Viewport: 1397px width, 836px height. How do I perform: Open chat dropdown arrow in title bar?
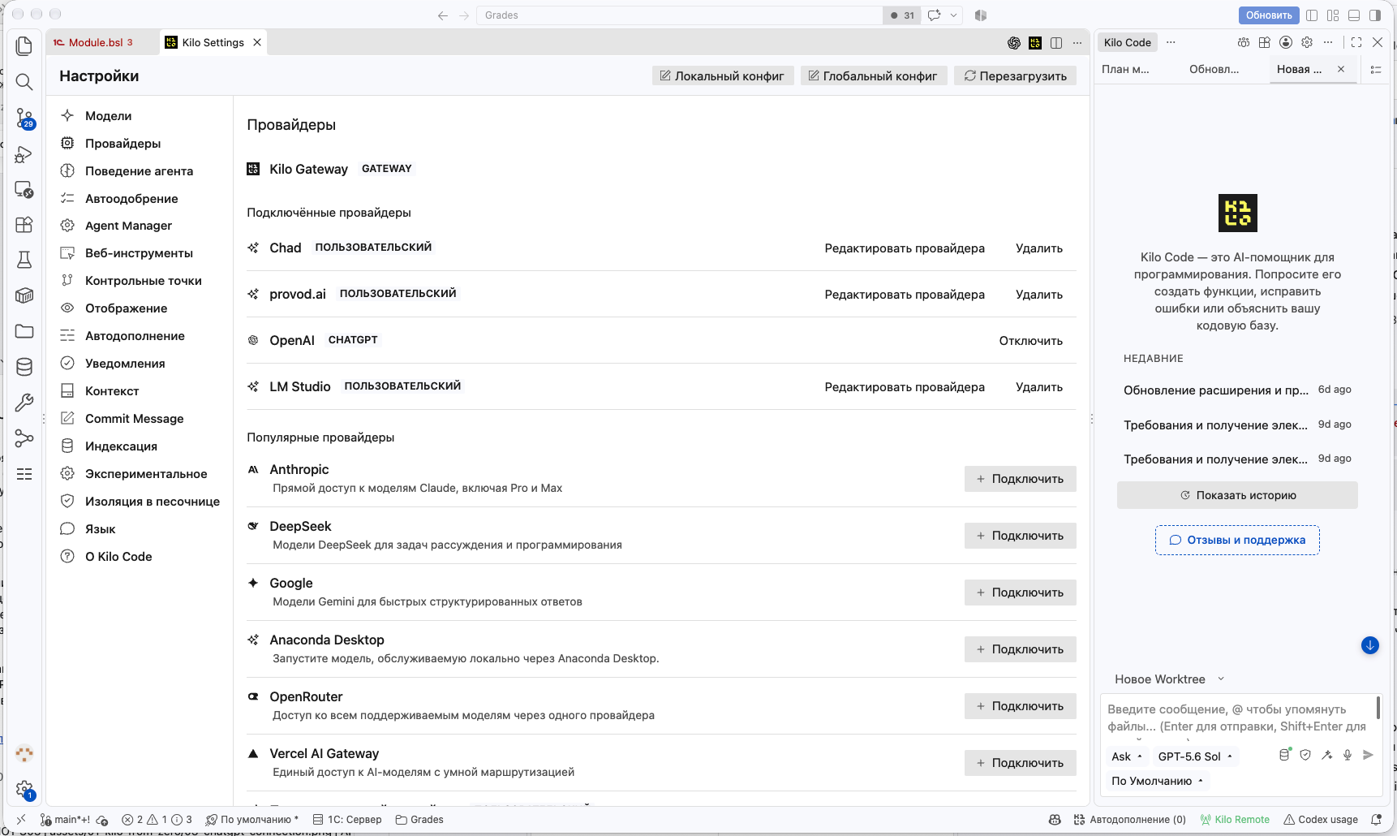coord(954,15)
